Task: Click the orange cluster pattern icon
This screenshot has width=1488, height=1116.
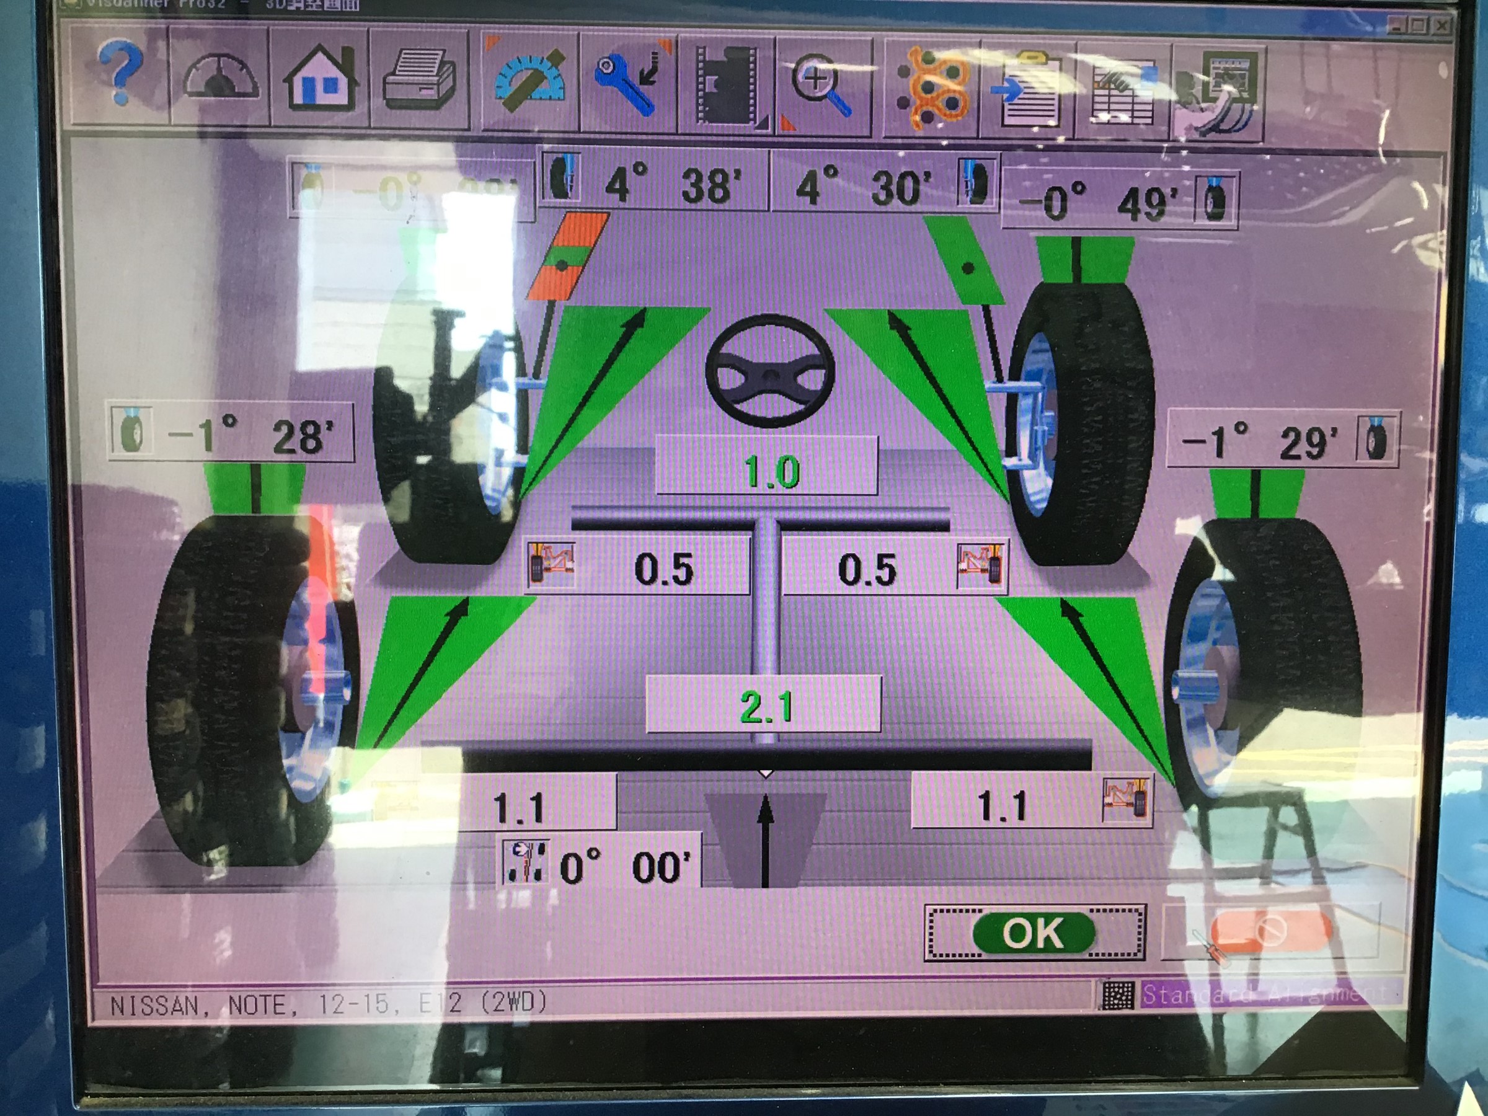Action: pos(932,88)
